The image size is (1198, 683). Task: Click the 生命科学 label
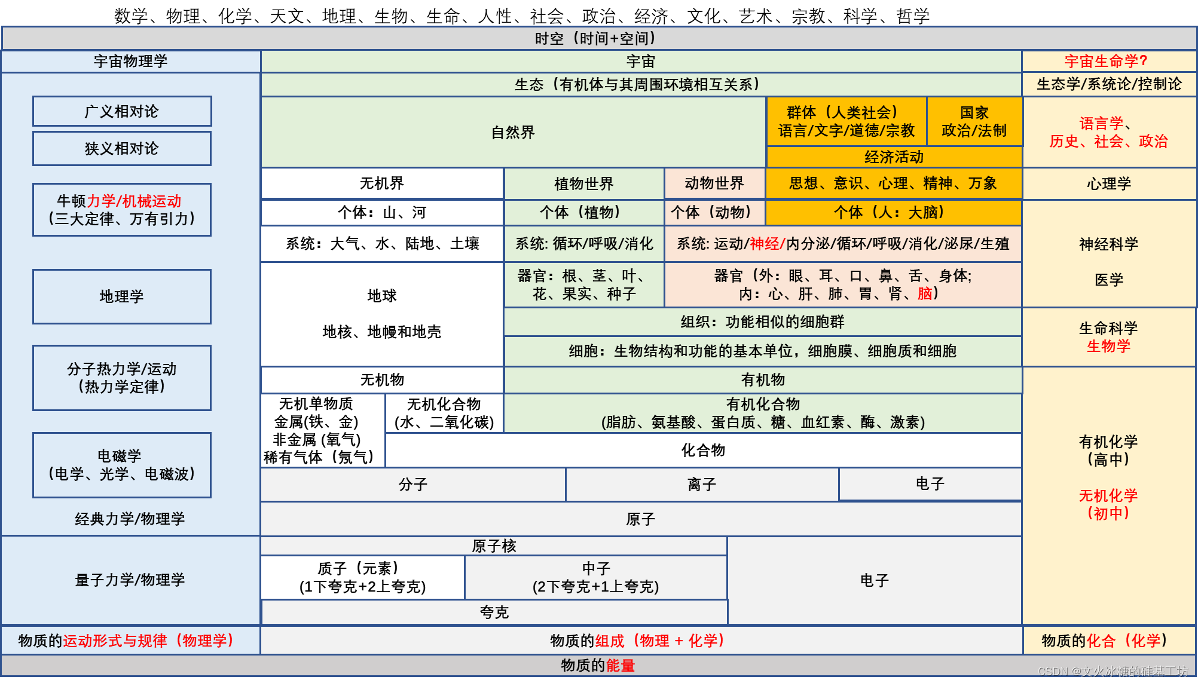click(1109, 328)
